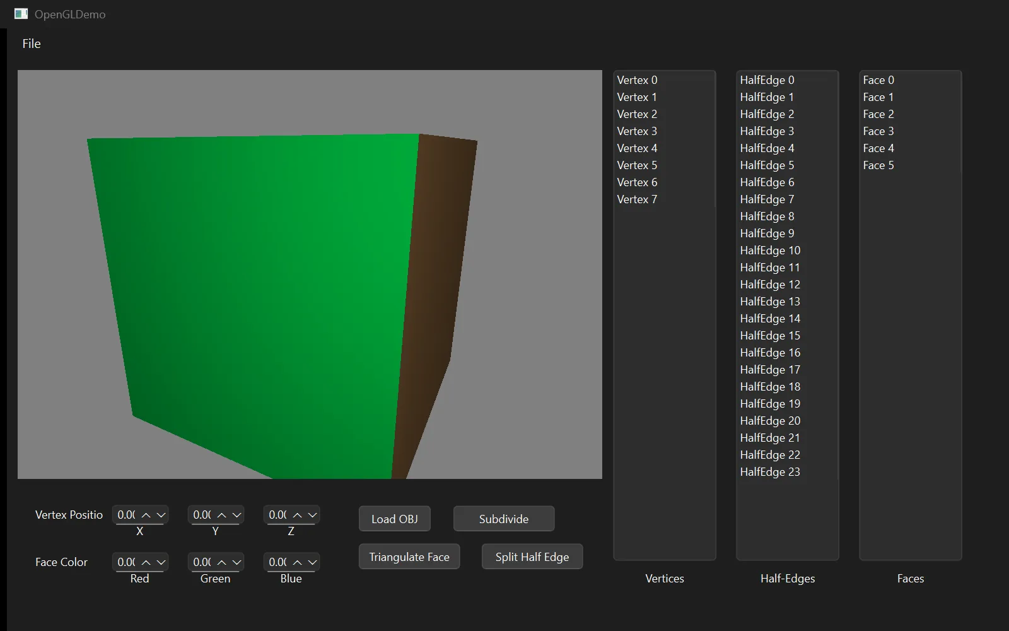Click the Load OBJ button
Viewport: 1009px width, 631px height.
pos(395,519)
